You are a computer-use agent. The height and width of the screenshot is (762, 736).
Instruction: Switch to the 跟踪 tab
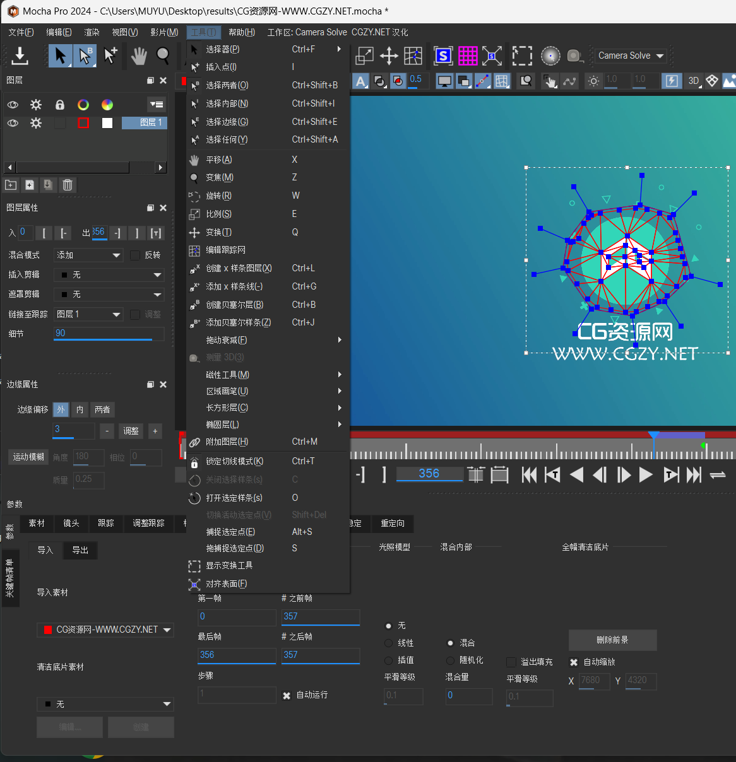(x=106, y=523)
